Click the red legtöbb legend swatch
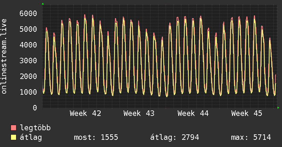The height and width of the screenshot is (147, 282). tap(14, 128)
